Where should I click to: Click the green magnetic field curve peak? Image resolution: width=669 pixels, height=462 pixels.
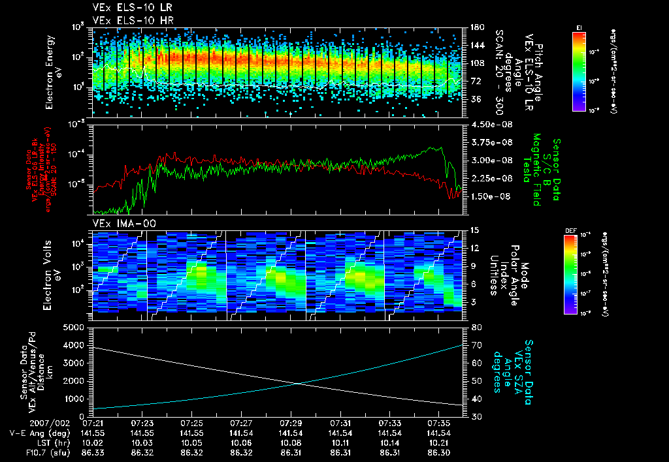pos(440,148)
